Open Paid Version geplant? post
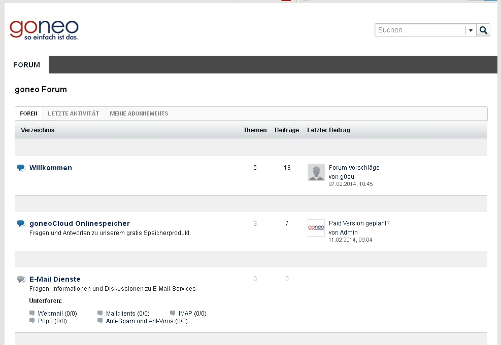 (x=359, y=223)
